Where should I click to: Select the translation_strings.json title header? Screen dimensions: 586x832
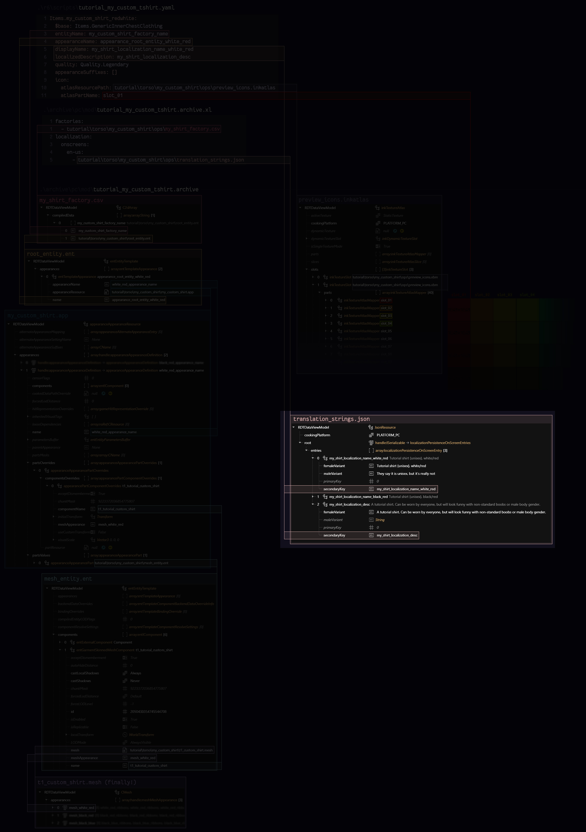[331, 419]
